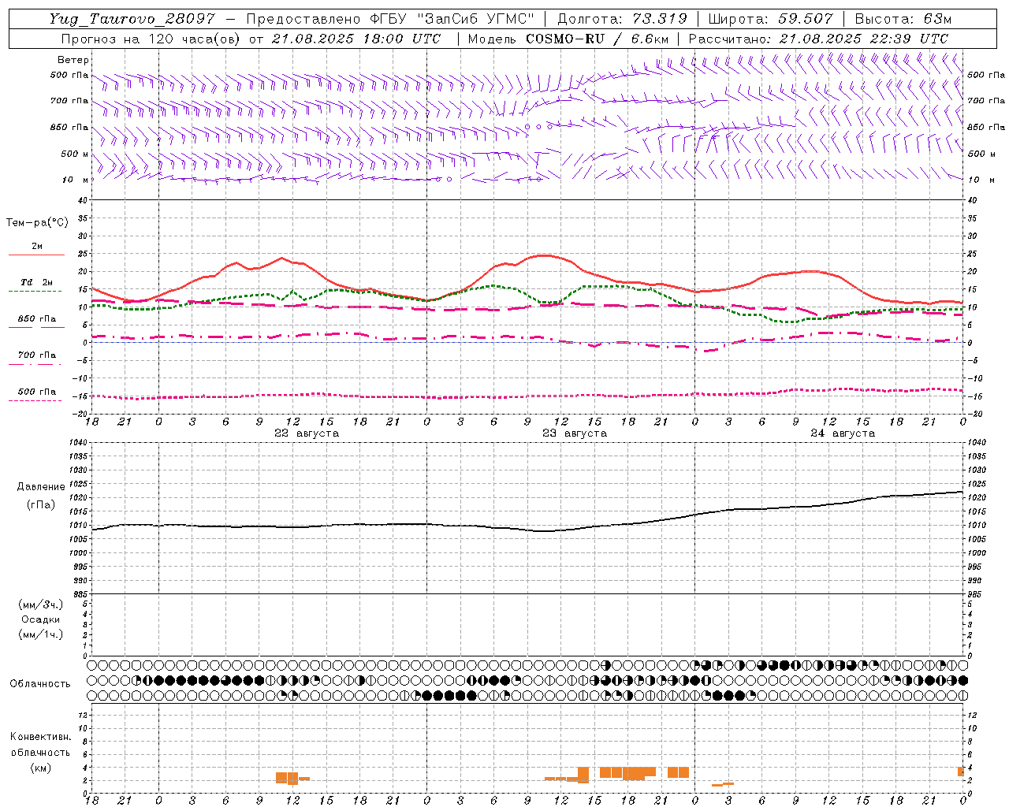This screenshot has height=807, width=1009.
Task: Click the '(км)' unit label under convective cloudiness
Action: [x=41, y=768]
